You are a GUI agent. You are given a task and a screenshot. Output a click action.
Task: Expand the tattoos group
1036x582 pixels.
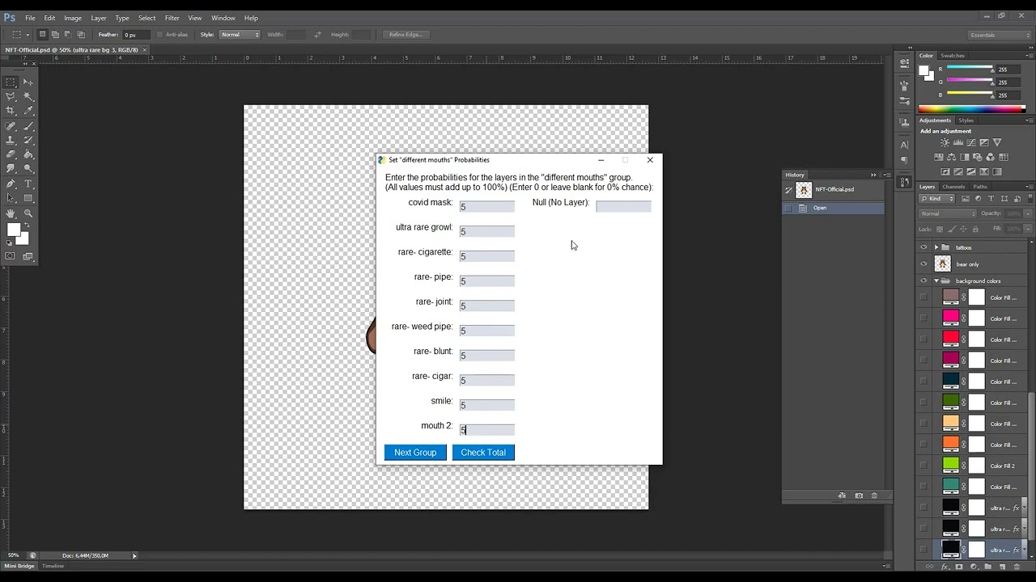click(936, 247)
